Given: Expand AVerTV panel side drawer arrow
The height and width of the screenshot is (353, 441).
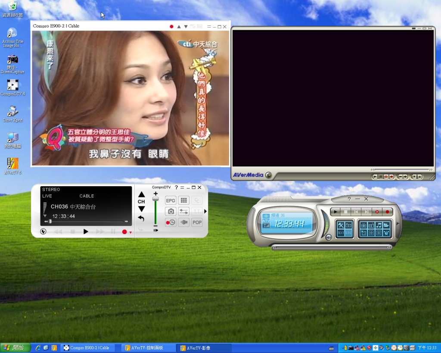Looking at the screenshot, I should click(398, 224).
